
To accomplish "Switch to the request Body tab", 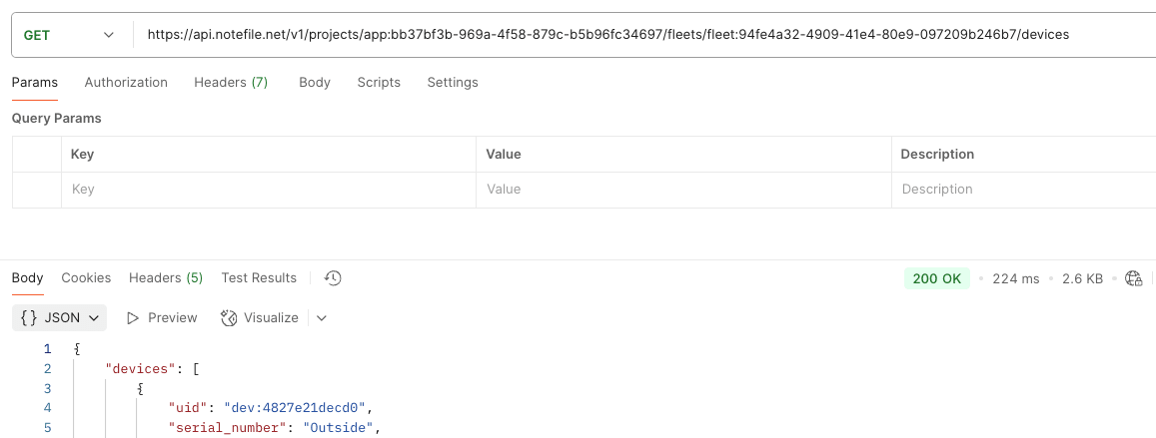I will pos(315,83).
